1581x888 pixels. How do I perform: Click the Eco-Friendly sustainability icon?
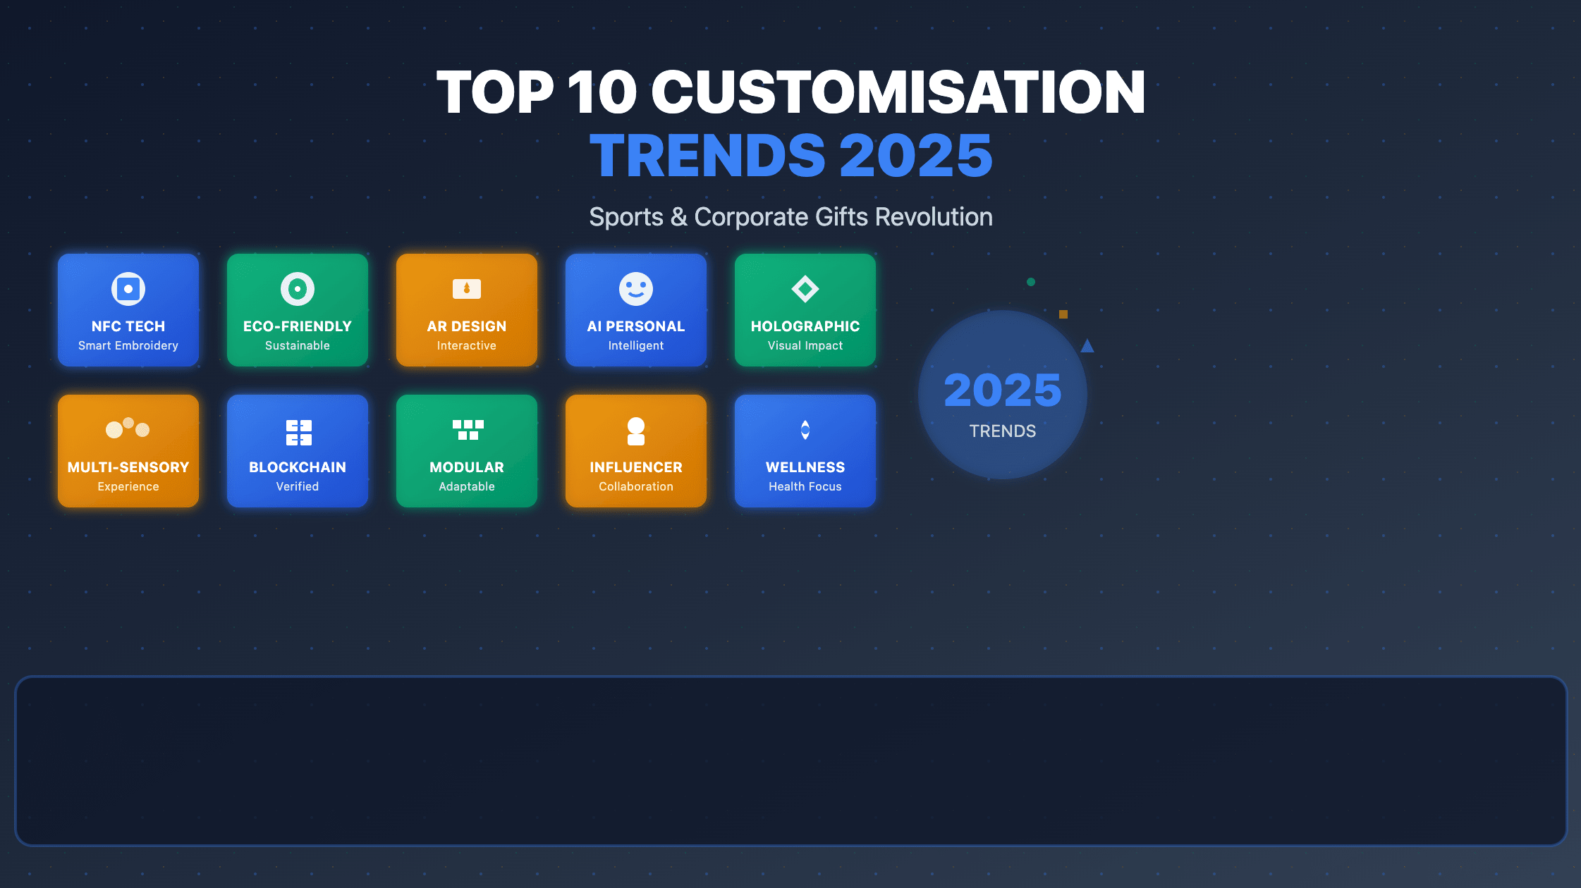pos(297,289)
